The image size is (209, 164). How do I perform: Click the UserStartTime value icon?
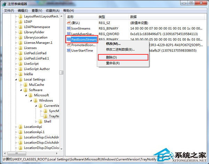pyautogui.click(x=69, y=50)
